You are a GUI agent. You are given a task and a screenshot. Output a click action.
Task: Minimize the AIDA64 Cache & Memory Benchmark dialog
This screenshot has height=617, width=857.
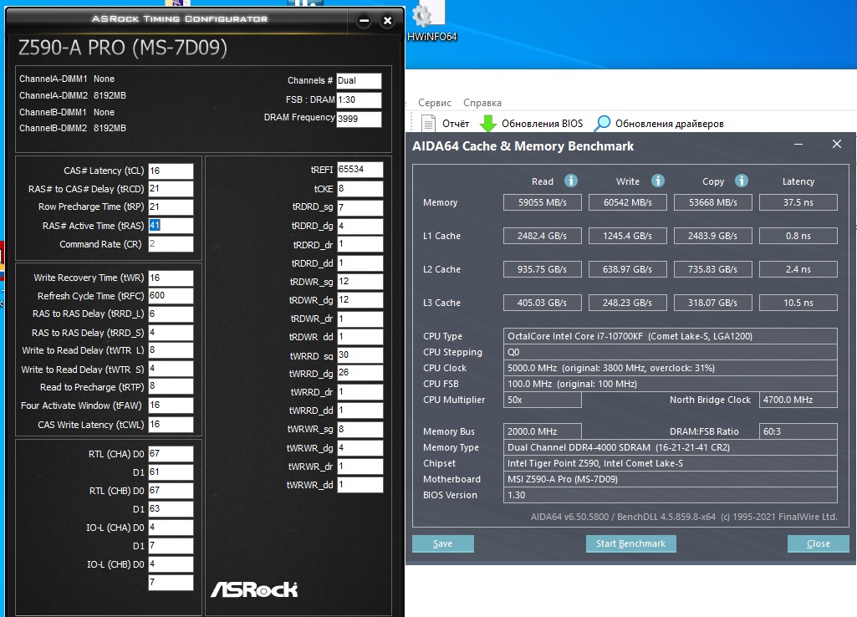(x=798, y=145)
